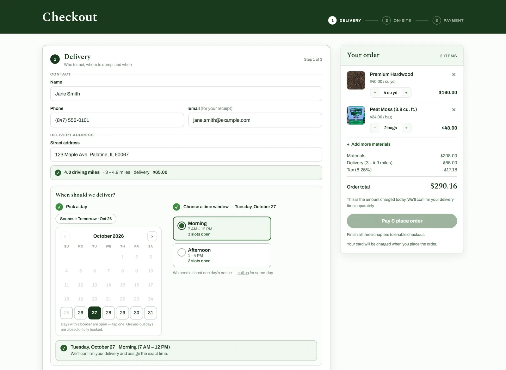Viewport: 506px width, 370px height.
Task: Click the Delivery section step 1 badge
Action: (x=55, y=59)
